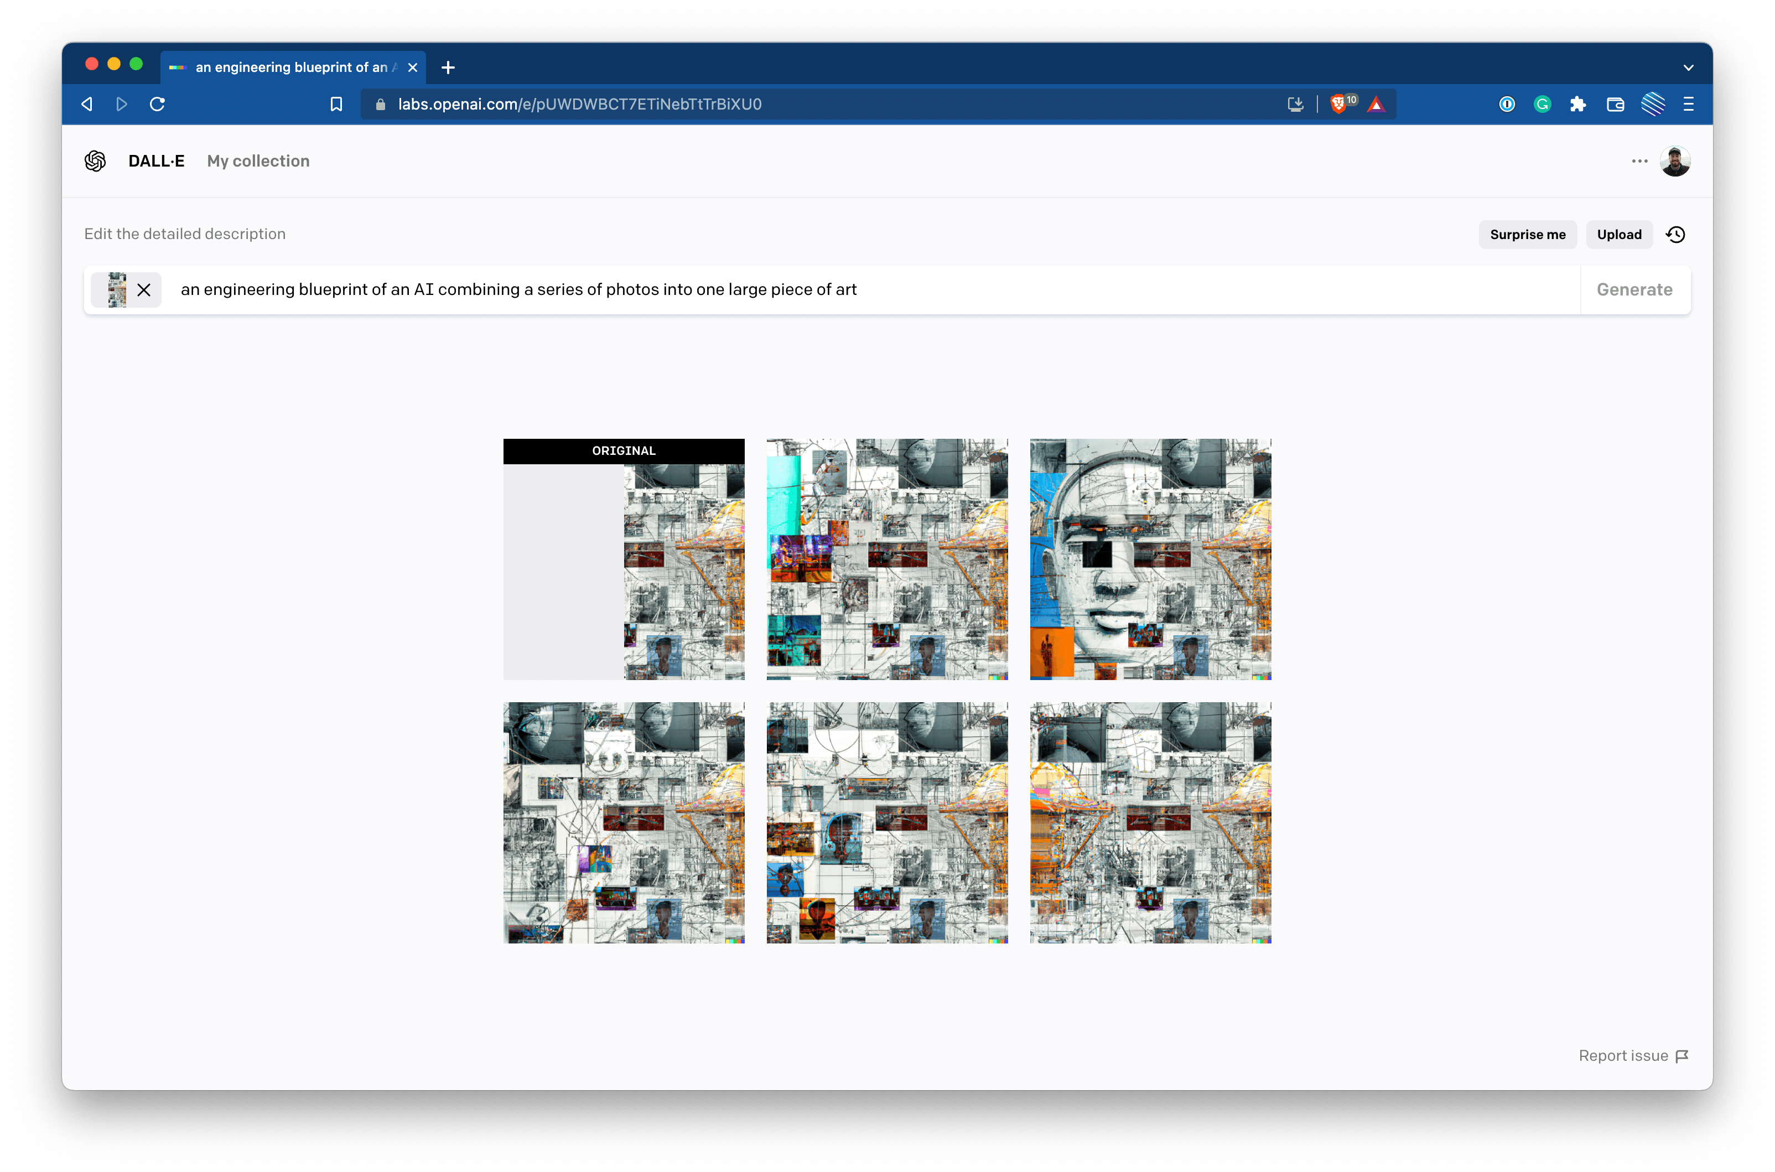Click the browser reload page icon
Viewport: 1775px width, 1172px height.
coord(157,103)
